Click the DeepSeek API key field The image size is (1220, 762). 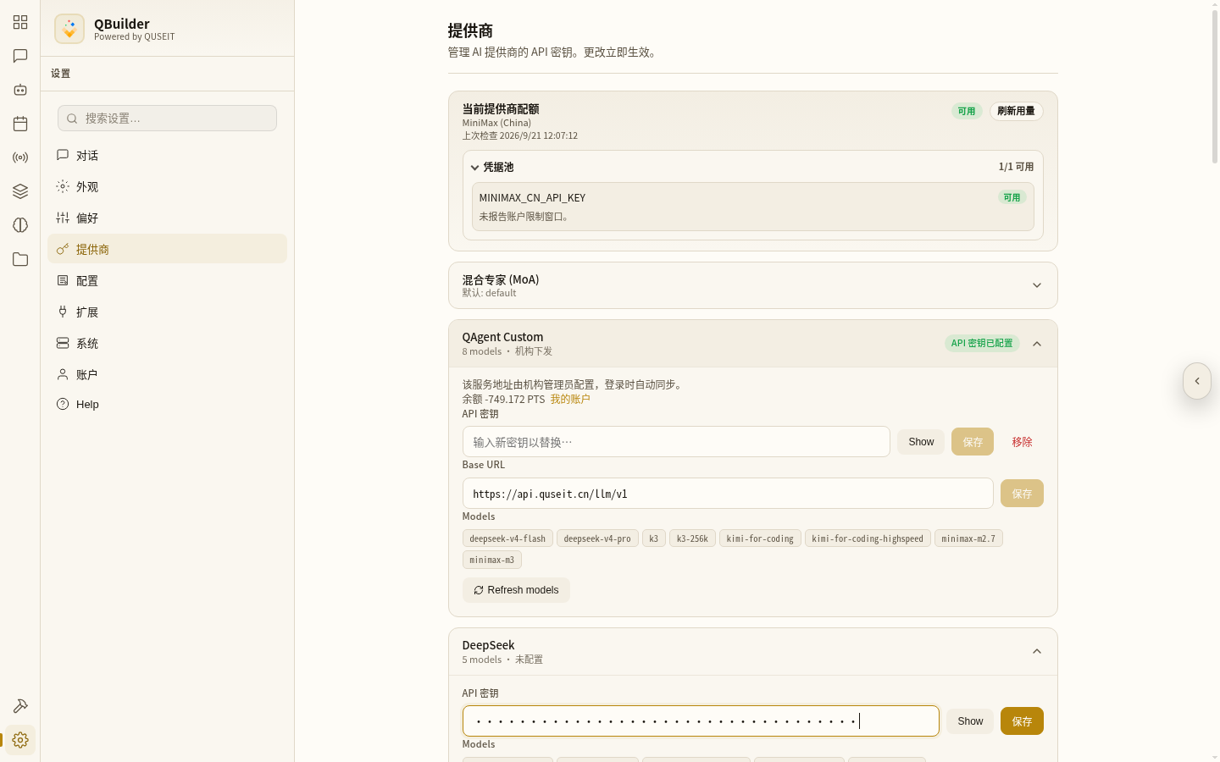click(x=701, y=721)
